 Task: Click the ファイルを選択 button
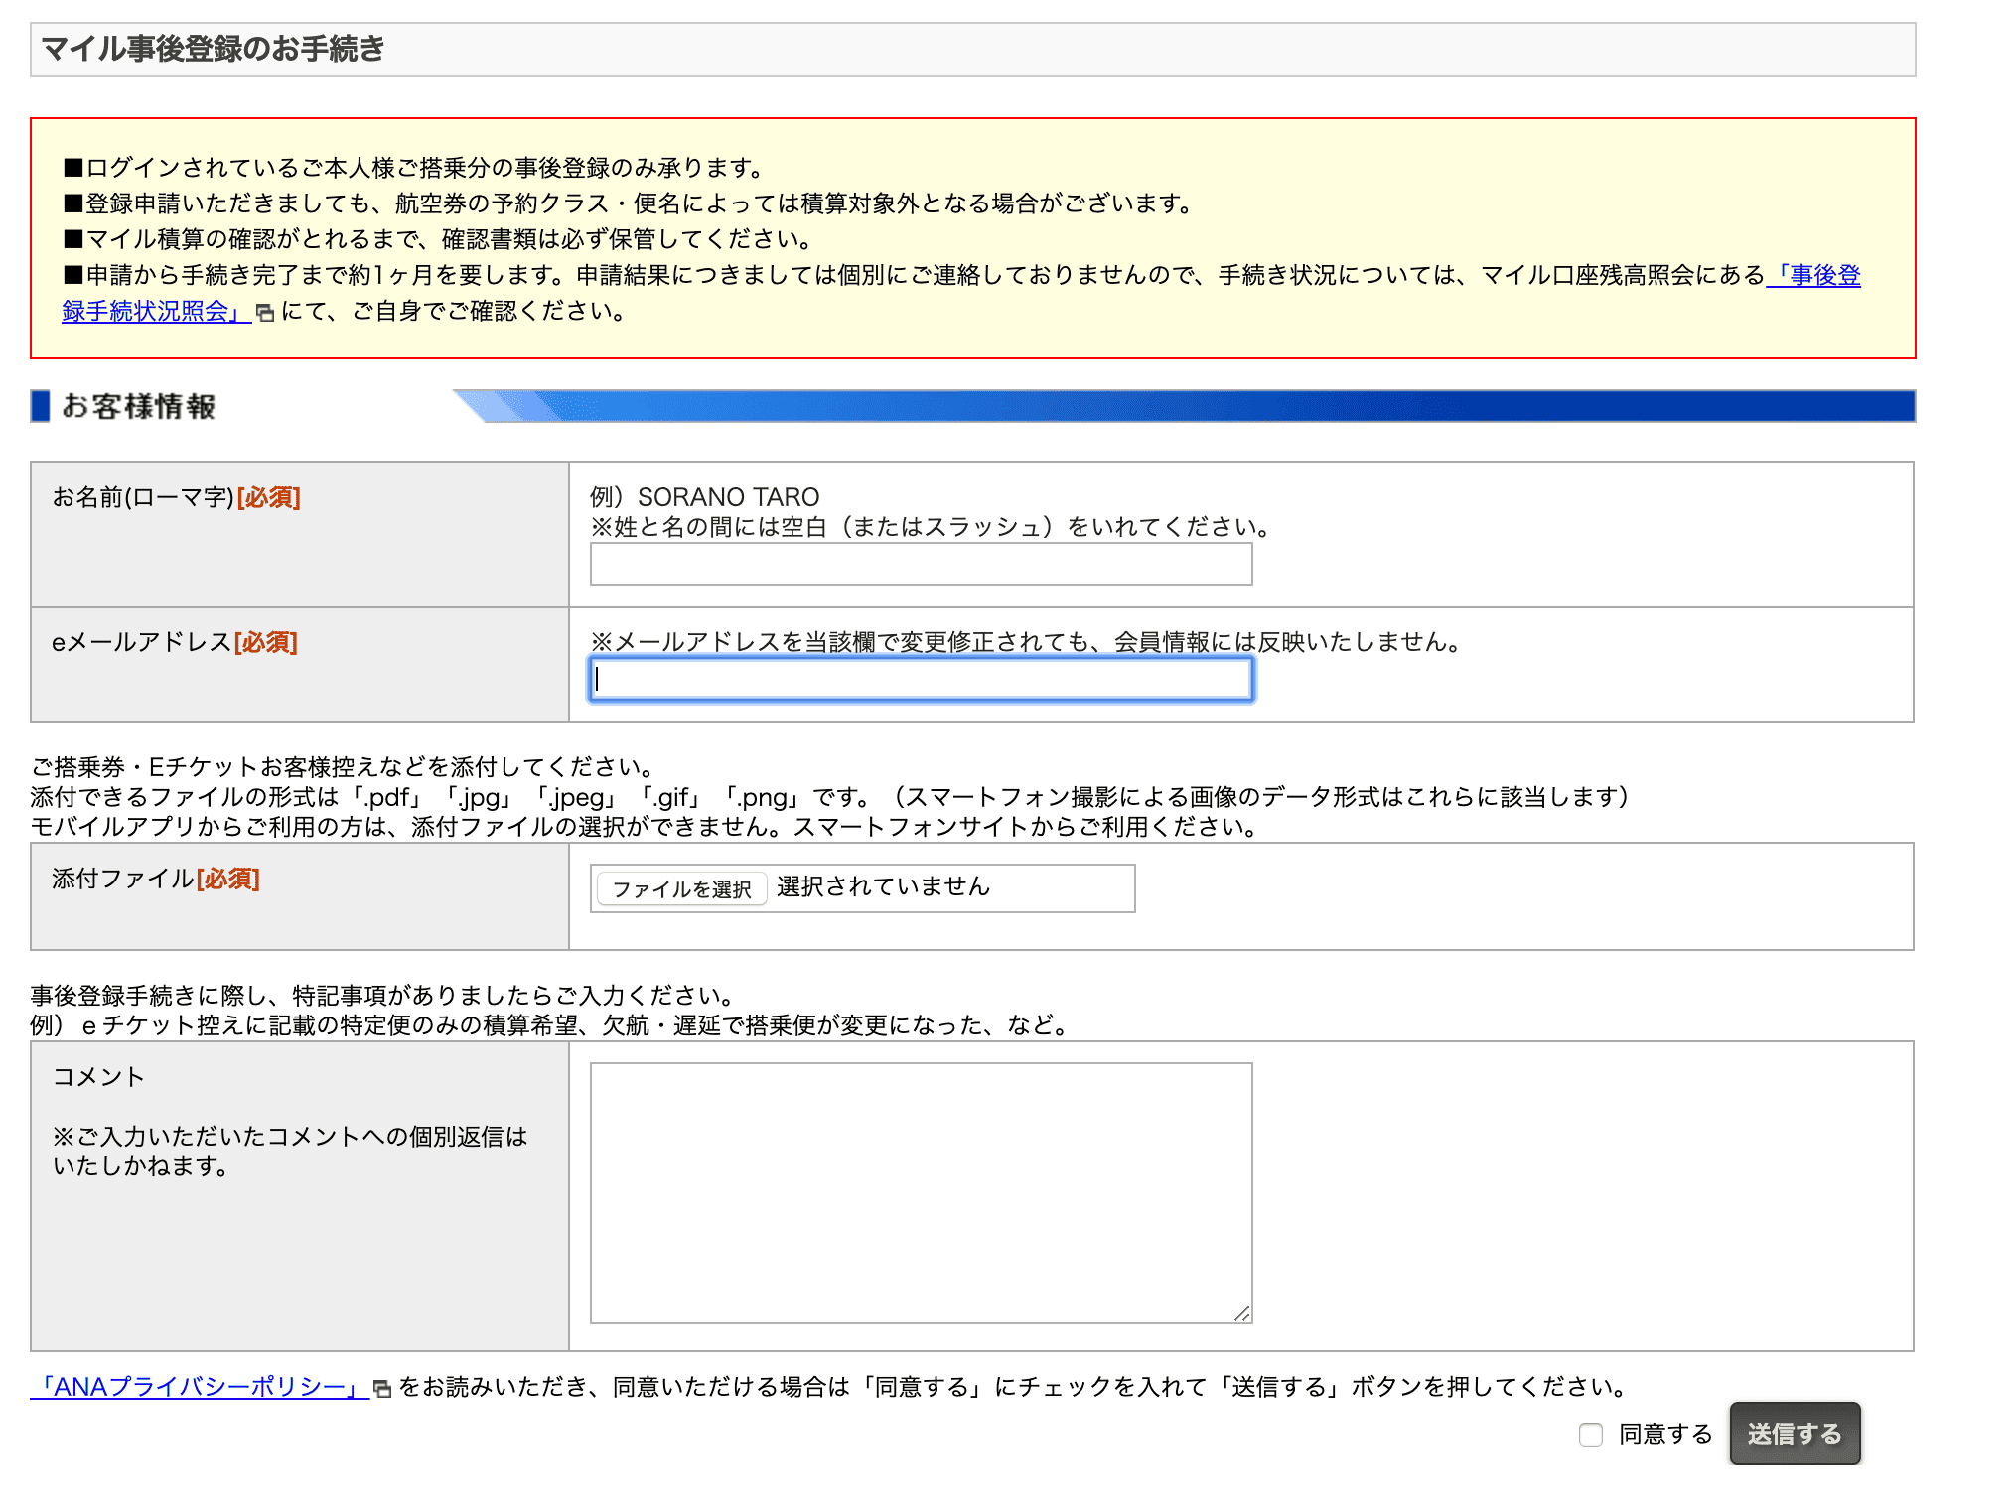coord(681,888)
